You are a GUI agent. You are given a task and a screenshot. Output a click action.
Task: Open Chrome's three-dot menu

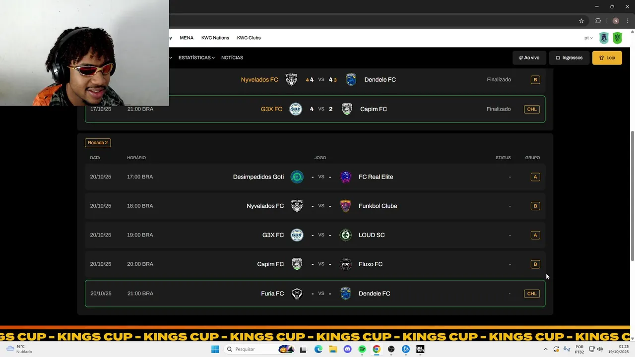click(628, 21)
